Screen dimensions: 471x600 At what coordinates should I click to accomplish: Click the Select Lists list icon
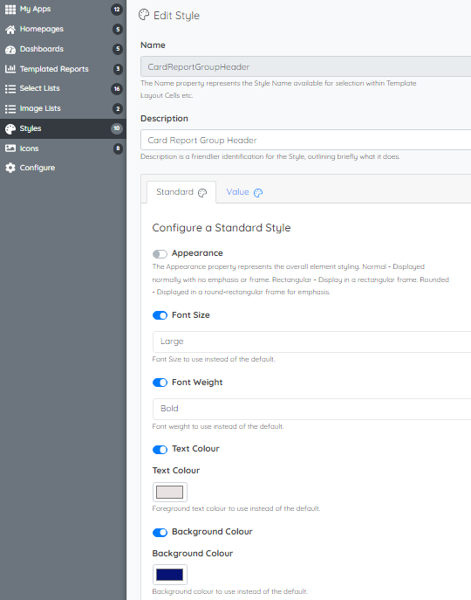tap(10, 89)
